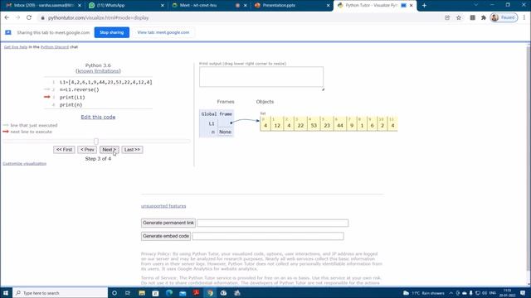
Task: Click the Generate embed code button
Action: pos(166,236)
